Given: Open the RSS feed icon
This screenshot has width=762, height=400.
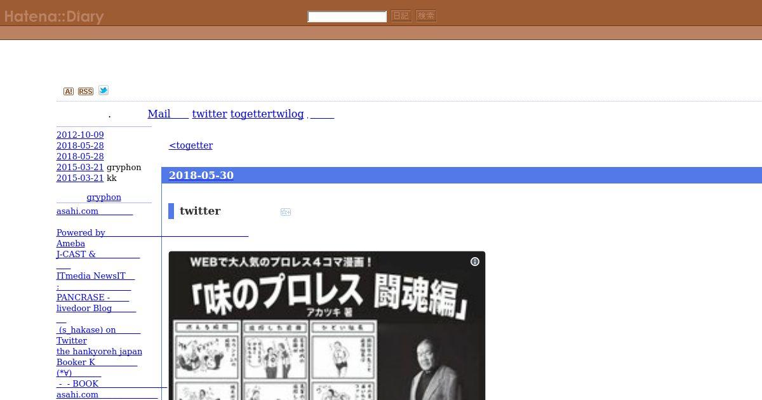Looking at the screenshot, I should (x=86, y=91).
